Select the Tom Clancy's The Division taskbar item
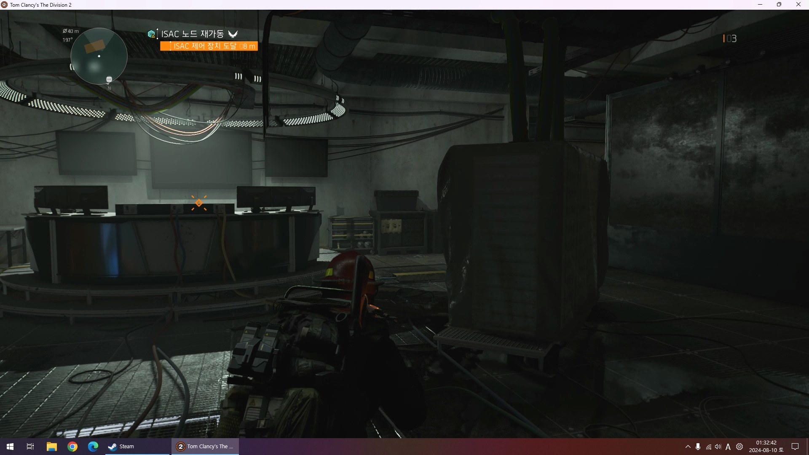The image size is (809, 455). tap(205, 447)
